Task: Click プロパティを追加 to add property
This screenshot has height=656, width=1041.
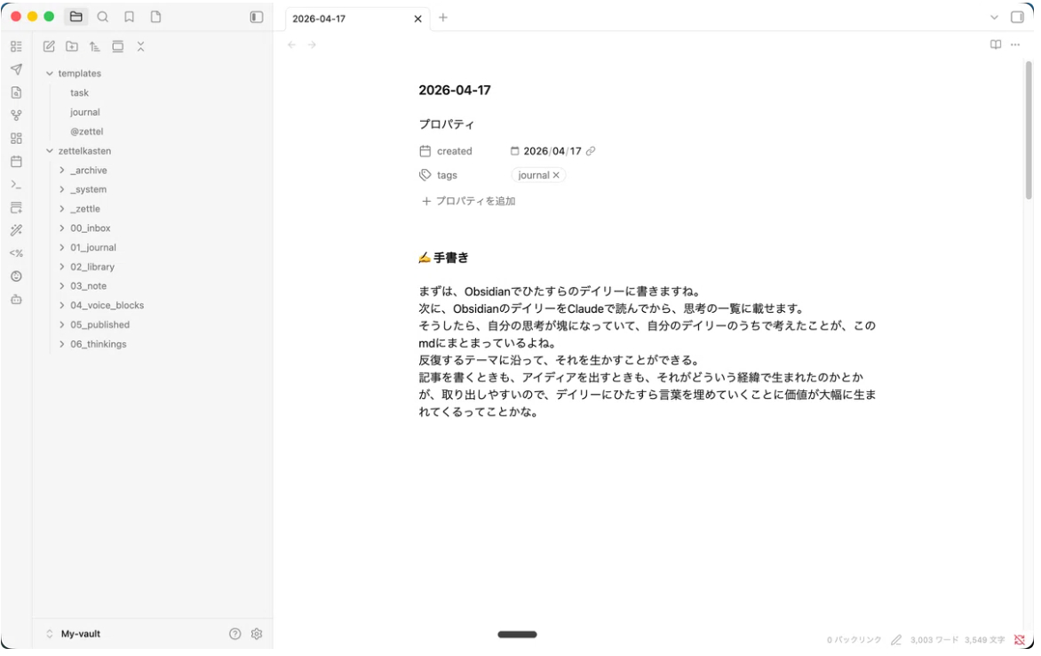Action: (x=469, y=202)
